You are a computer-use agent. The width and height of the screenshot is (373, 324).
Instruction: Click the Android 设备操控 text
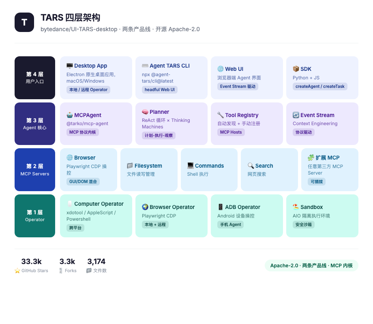[236, 216]
